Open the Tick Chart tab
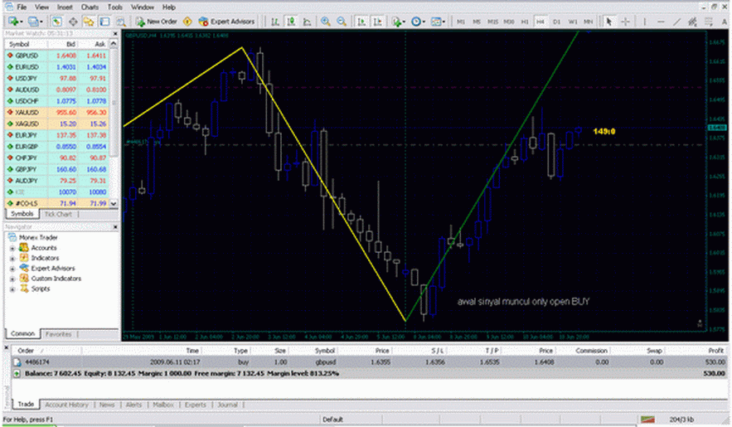The width and height of the screenshot is (732, 427). (x=58, y=214)
